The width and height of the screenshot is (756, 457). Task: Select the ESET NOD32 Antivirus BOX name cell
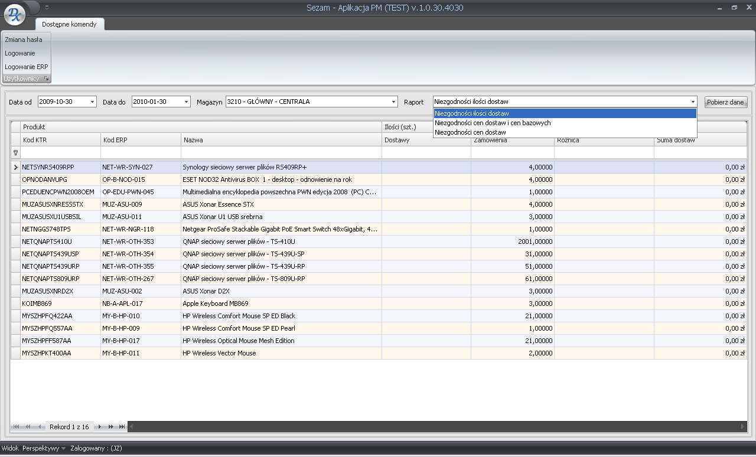point(281,179)
